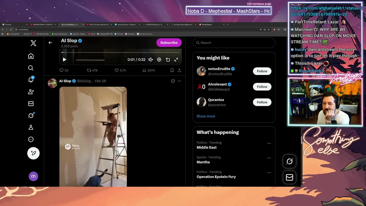
Task: Click the Subscribe button
Action: [169, 43]
